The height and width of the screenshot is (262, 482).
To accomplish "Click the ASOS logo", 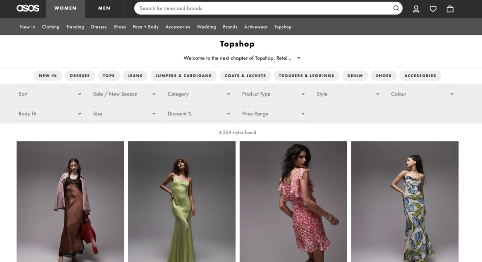I will click(x=28, y=8).
